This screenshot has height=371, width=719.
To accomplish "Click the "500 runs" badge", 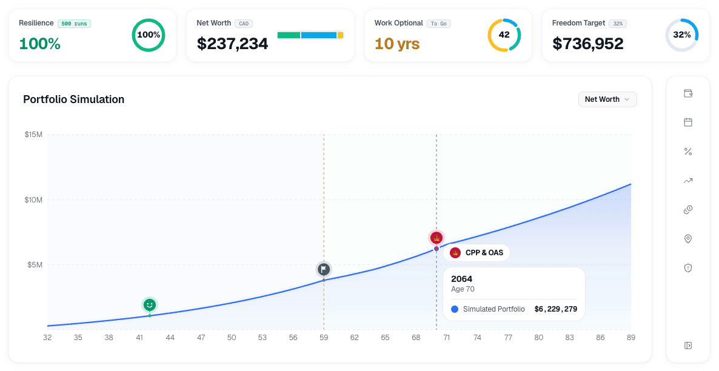I will pyautogui.click(x=75, y=24).
